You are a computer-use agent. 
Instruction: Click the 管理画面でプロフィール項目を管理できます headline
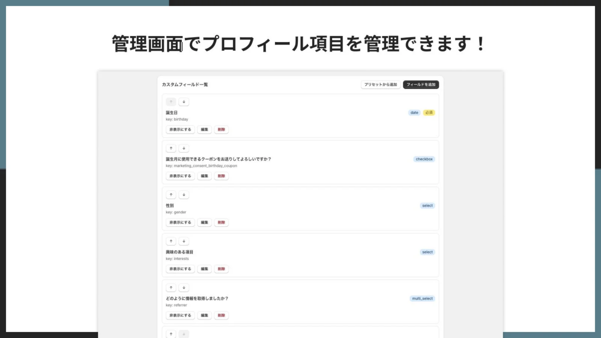(x=298, y=45)
